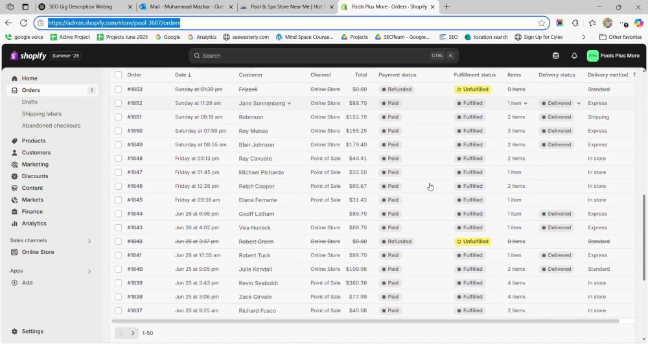Viewport: 648px width, 344px height.
Task: Open Pools Plus More store menu
Action: [x=613, y=56]
